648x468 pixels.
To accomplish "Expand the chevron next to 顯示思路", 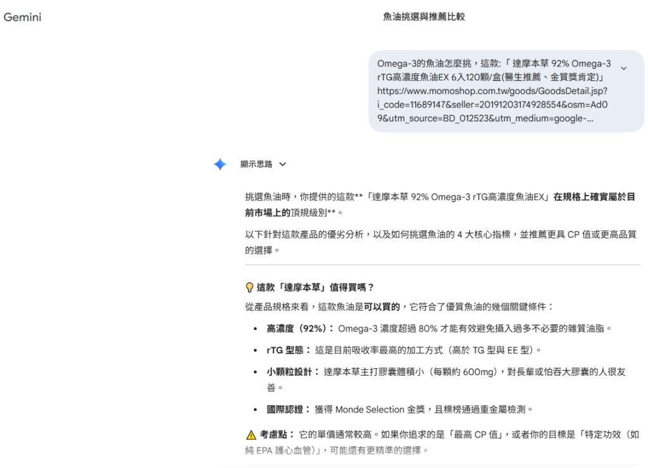I will pyautogui.click(x=282, y=164).
